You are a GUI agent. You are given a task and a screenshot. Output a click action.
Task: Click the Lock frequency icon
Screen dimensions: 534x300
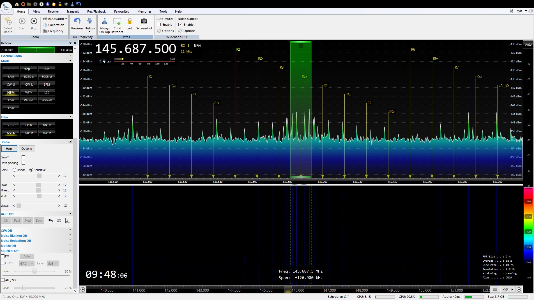click(130, 21)
